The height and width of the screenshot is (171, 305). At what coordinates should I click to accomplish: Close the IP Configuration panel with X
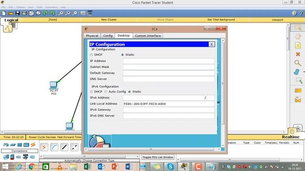click(x=212, y=44)
